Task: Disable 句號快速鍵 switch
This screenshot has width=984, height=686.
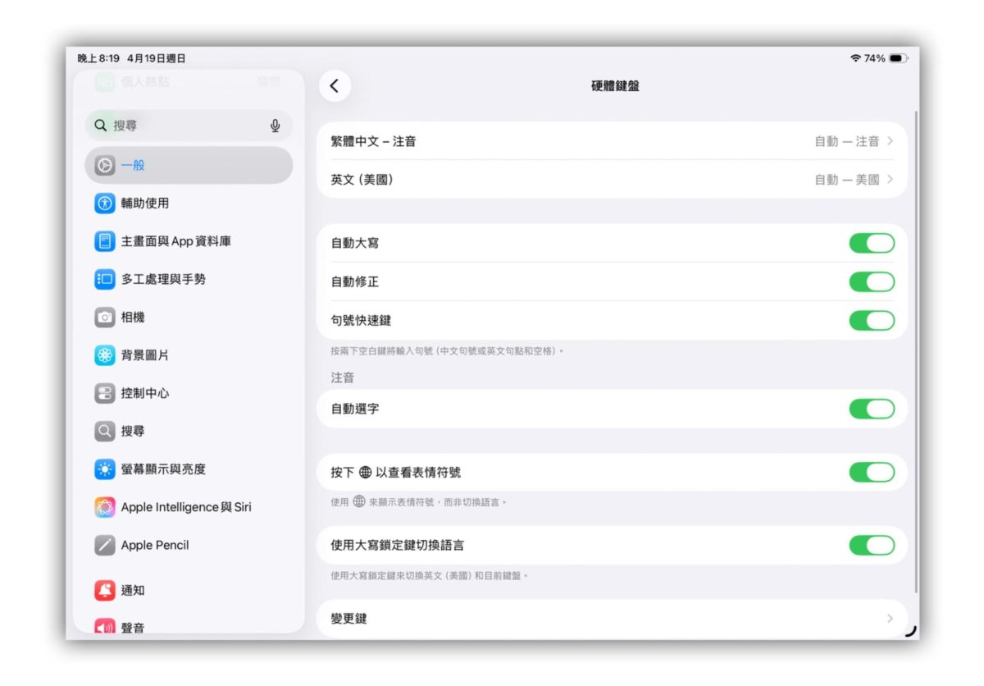Action: (x=872, y=320)
